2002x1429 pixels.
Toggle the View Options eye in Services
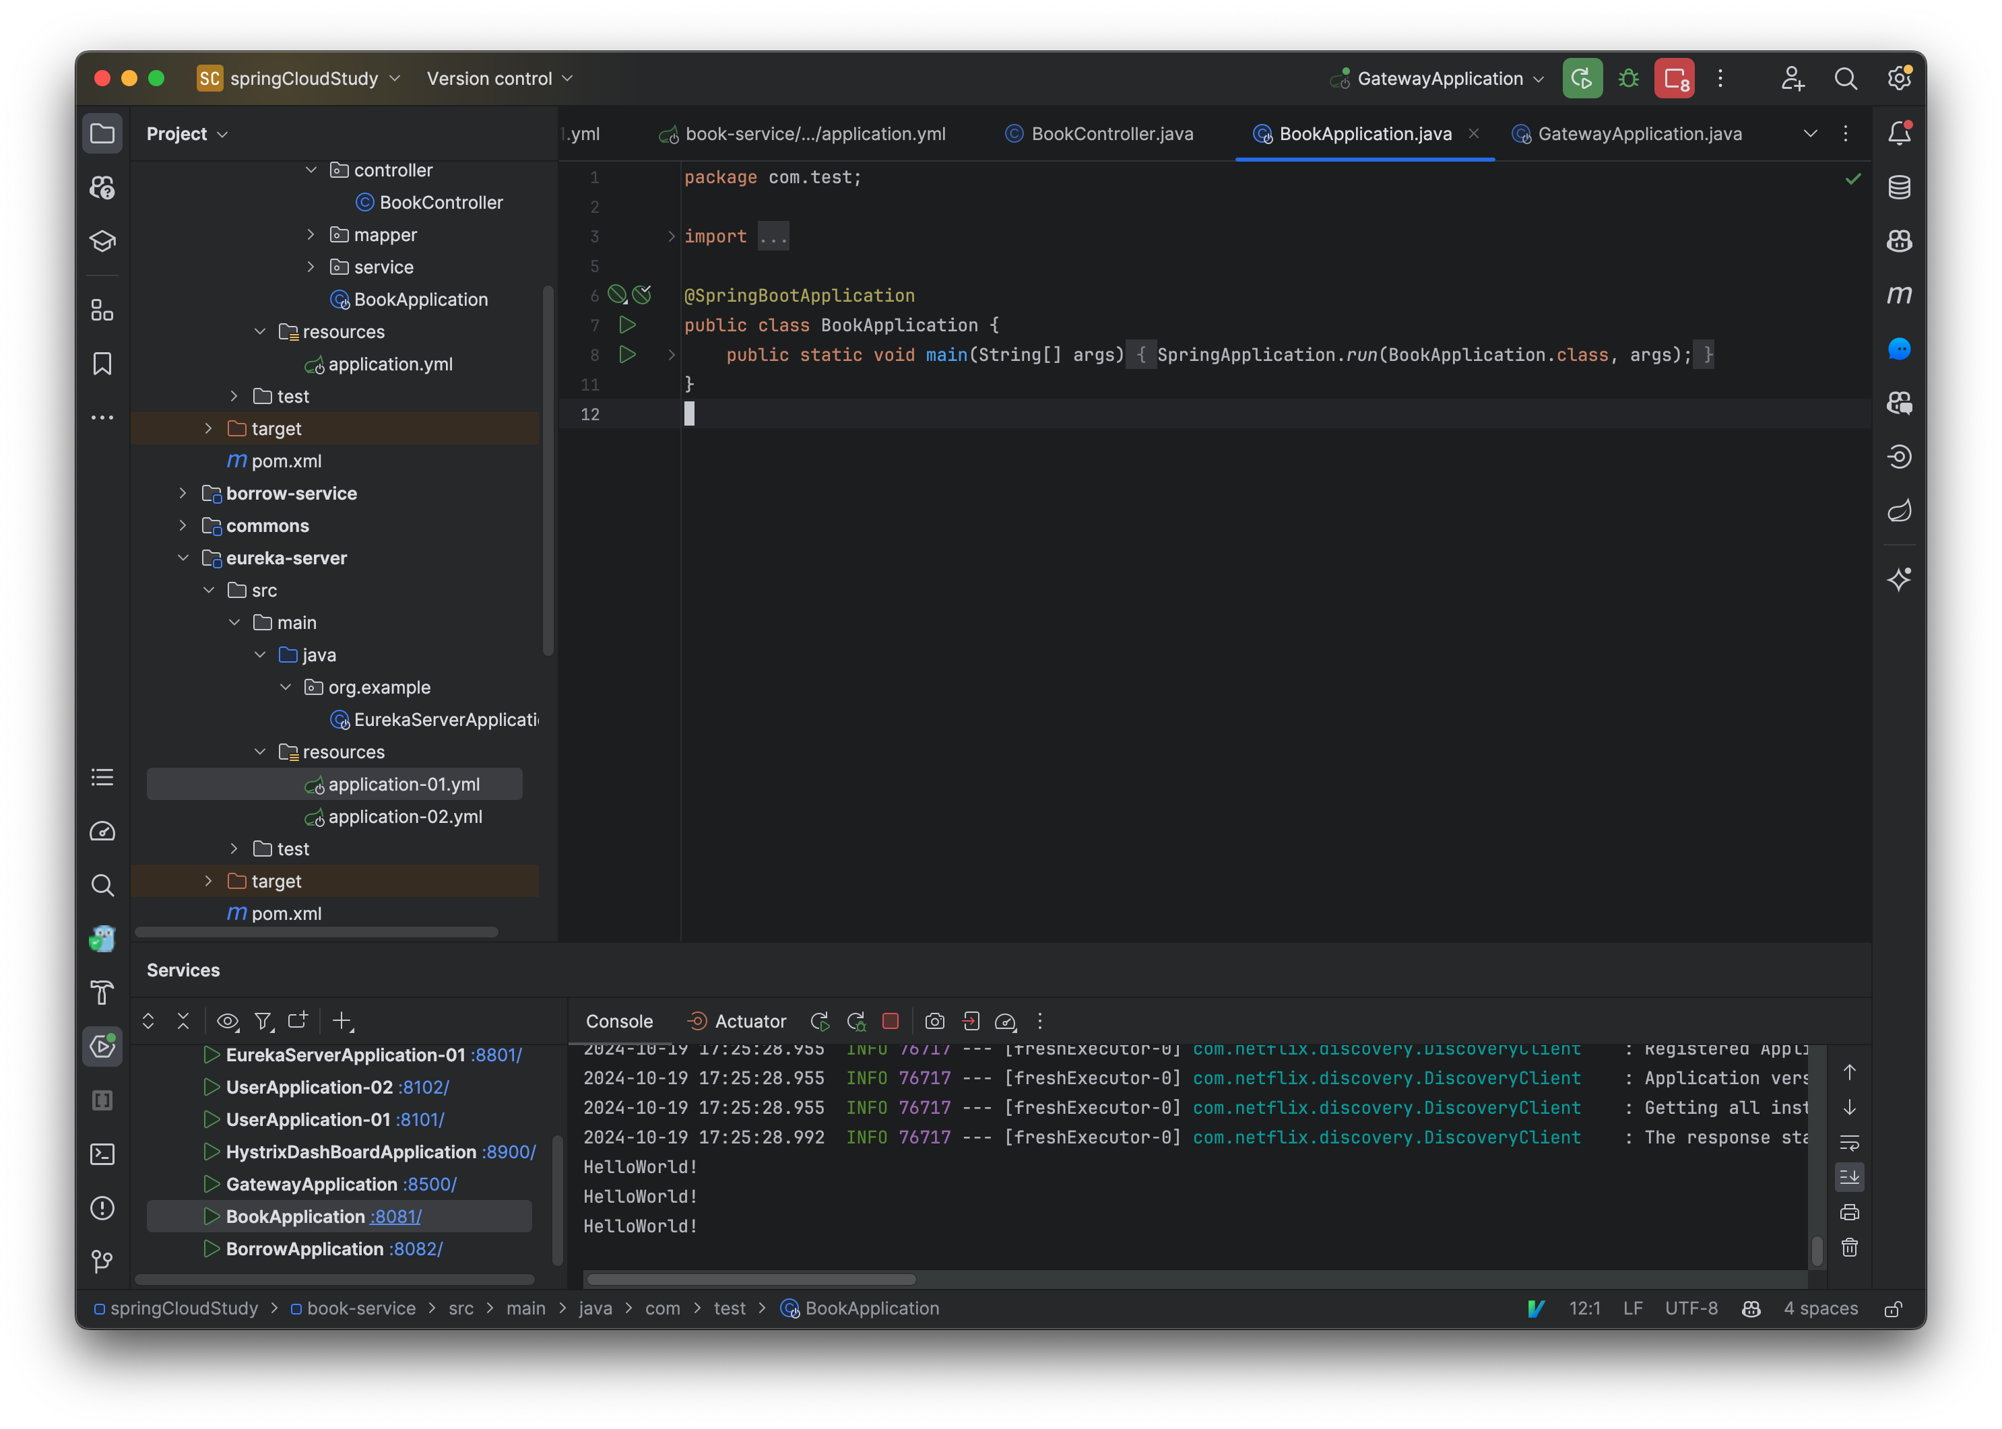pyautogui.click(x=227, y=1021)
